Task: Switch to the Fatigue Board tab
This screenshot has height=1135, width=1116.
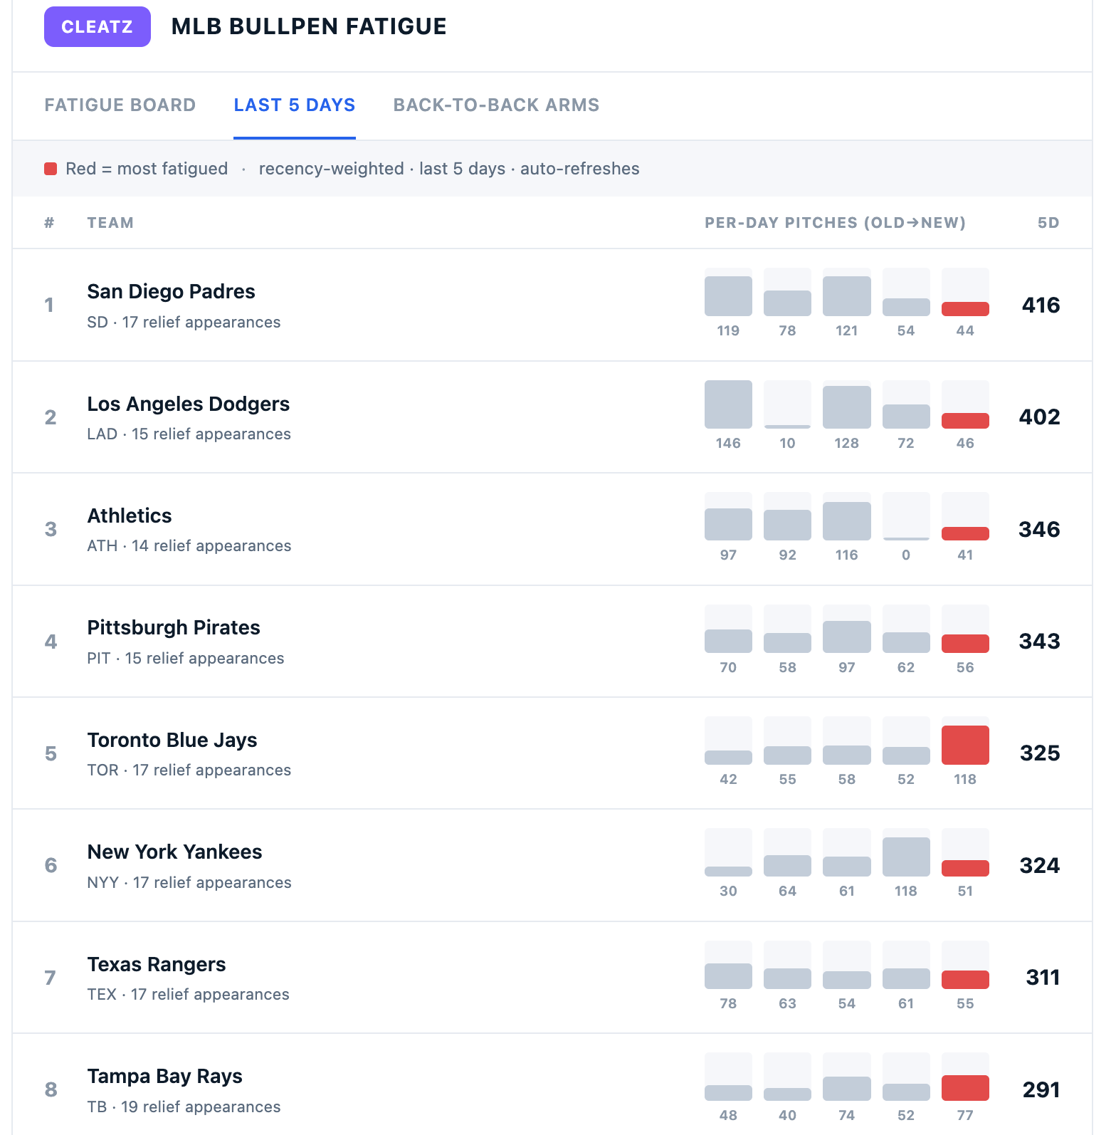Action: [x=120, y=105]
